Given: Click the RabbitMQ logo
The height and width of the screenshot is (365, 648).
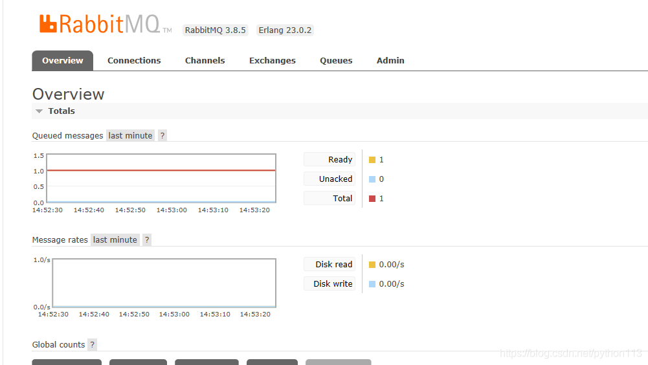Looking at the screenshot, I should pyautogui.click(x=106, y=24).
